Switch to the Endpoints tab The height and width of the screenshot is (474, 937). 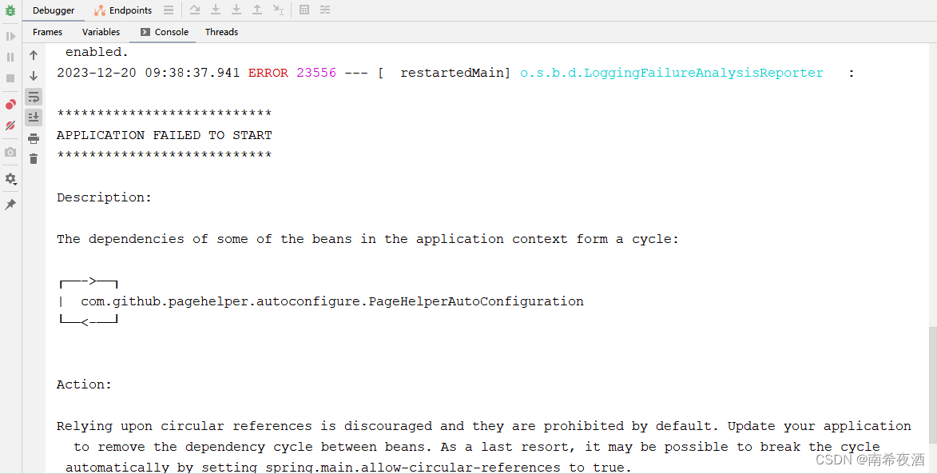(123, 10)
